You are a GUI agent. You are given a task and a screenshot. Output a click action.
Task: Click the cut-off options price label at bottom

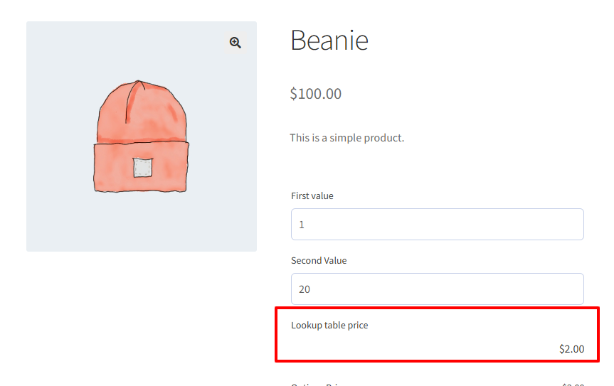(x=316, y=384)
